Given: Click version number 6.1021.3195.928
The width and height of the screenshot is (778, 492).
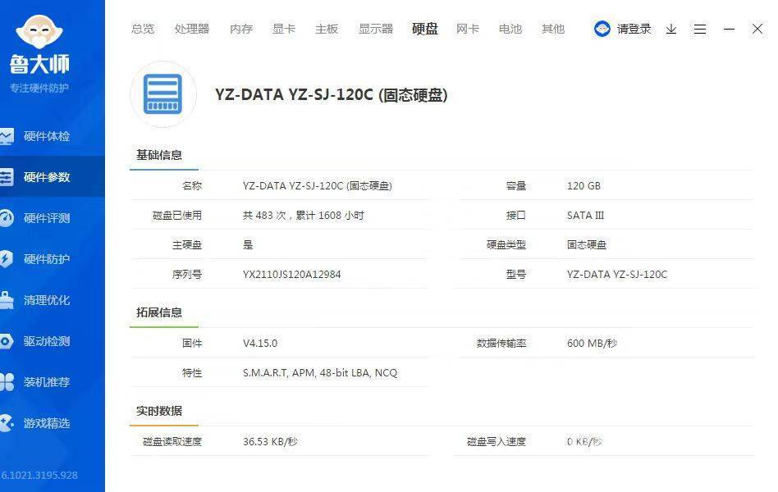Looking at the screenshot, I should point(39,475).
